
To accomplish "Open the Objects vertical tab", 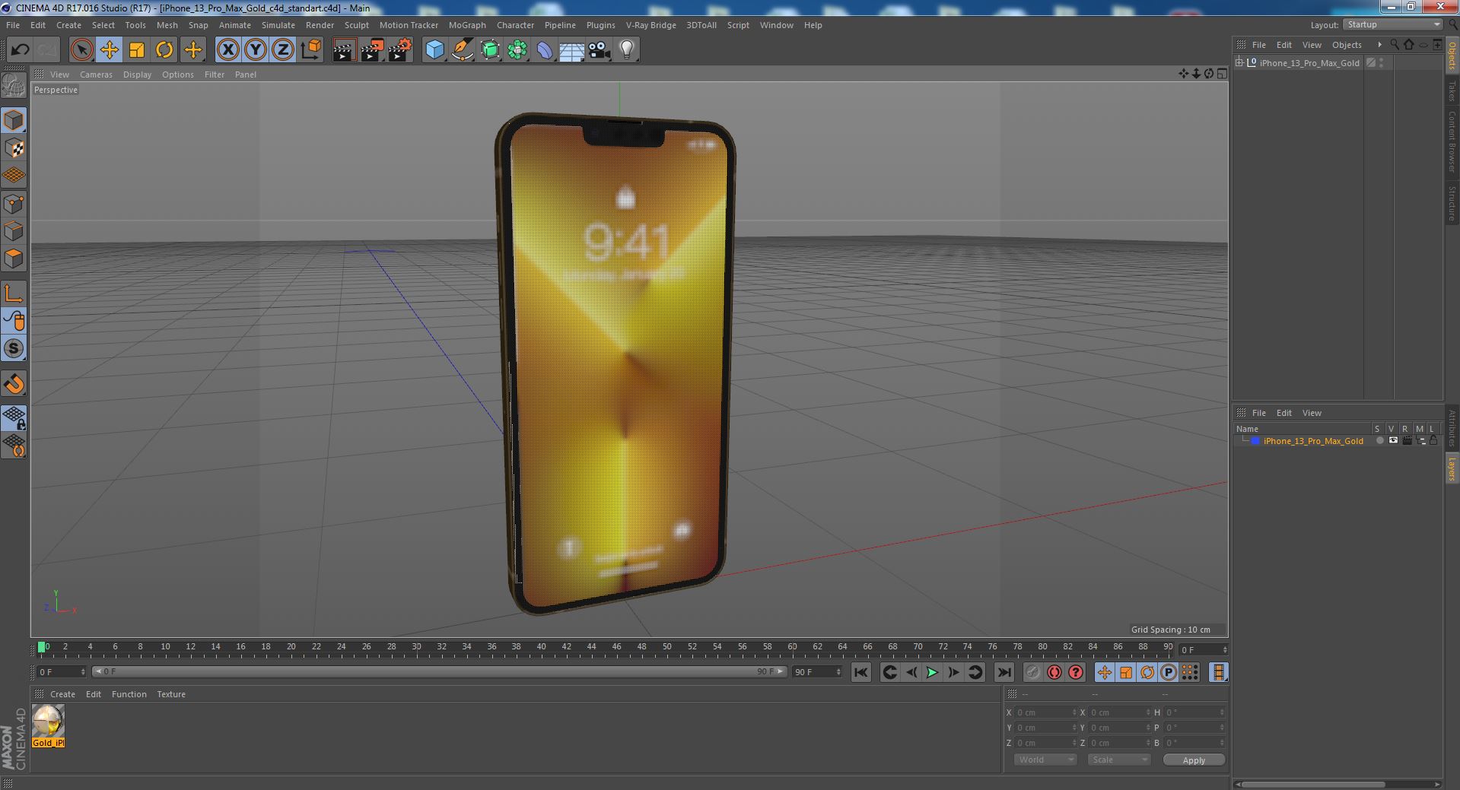I will point(1452,56).
